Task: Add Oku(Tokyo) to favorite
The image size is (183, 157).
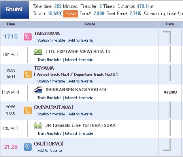Action: (x=50, y=151)
